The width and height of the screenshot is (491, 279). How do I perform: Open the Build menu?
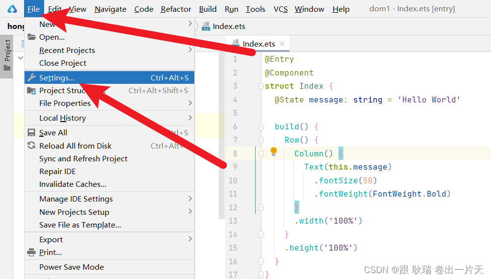(x=207, y=9)
